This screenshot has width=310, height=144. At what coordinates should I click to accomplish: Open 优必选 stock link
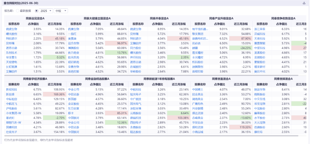point(196,43)
